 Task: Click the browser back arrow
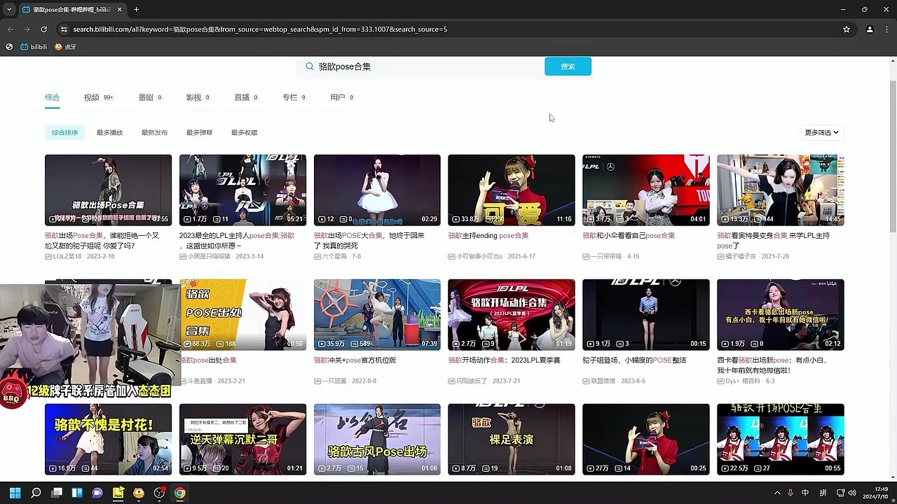pos(10,29)
